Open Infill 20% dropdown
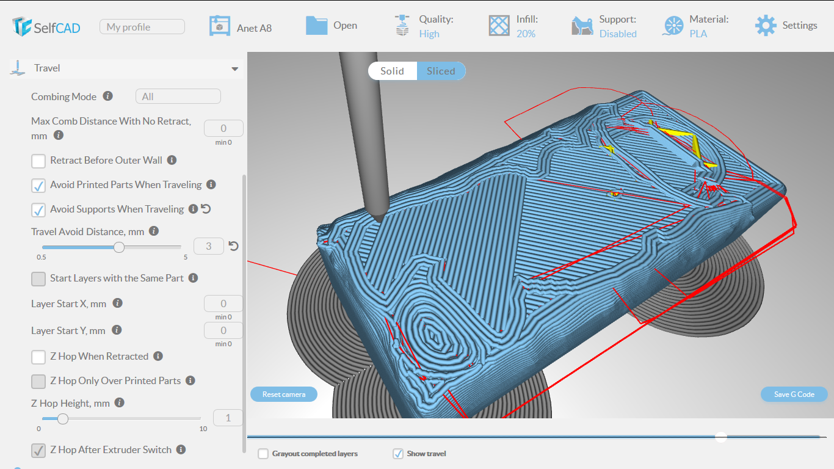The height and width of the screenshot is (469, 834). pos(526,34)
